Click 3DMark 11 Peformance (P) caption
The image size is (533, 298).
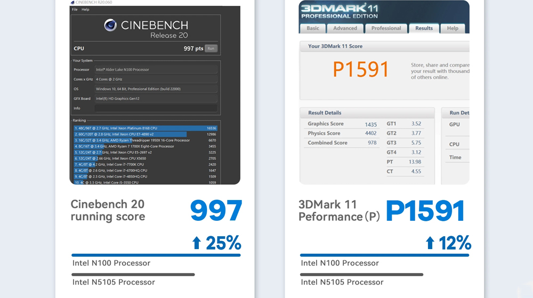click(339, 210)
